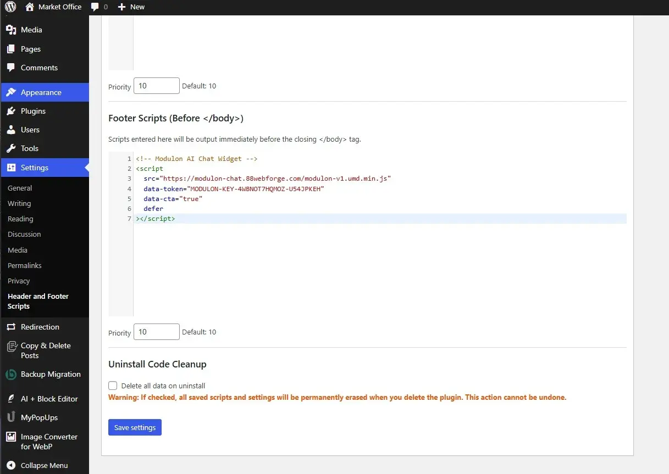
Task: Go to Reading settings
Action: pos(20,219)
